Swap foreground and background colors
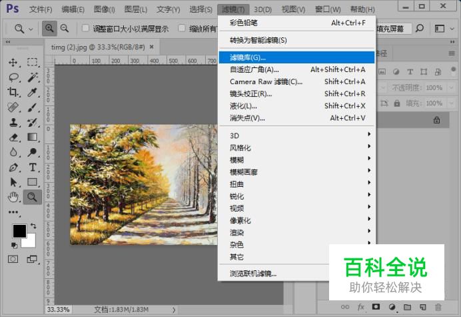The image size is (461, 317). tap(33, 226)
